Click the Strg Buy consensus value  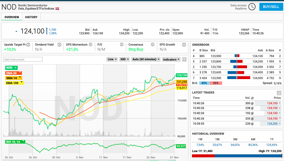[136, 49]
